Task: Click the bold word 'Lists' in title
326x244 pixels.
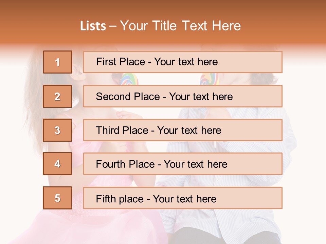Action: (x=93, y=26)
